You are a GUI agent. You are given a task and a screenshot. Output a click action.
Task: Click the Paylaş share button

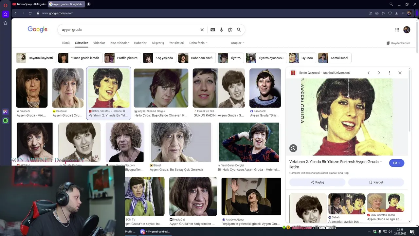[x=317, y=182]
